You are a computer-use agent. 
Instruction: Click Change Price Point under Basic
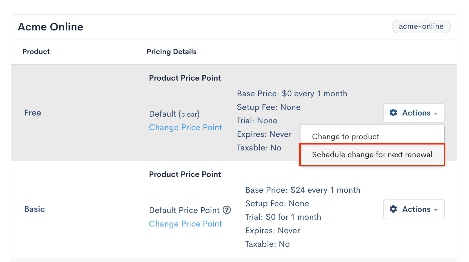tap(185, 223)
